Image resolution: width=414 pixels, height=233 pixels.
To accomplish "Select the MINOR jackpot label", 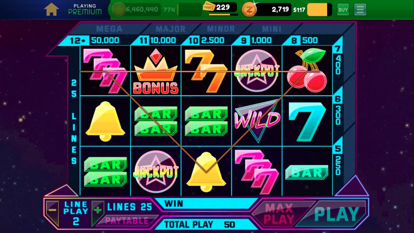I will coord(221,29).
